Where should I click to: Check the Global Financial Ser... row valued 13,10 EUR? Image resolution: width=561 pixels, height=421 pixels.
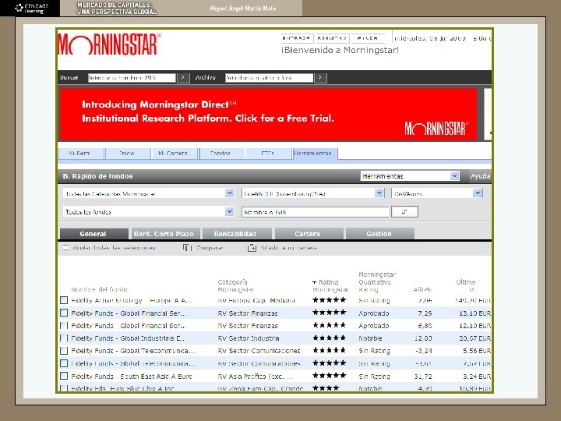64,313
